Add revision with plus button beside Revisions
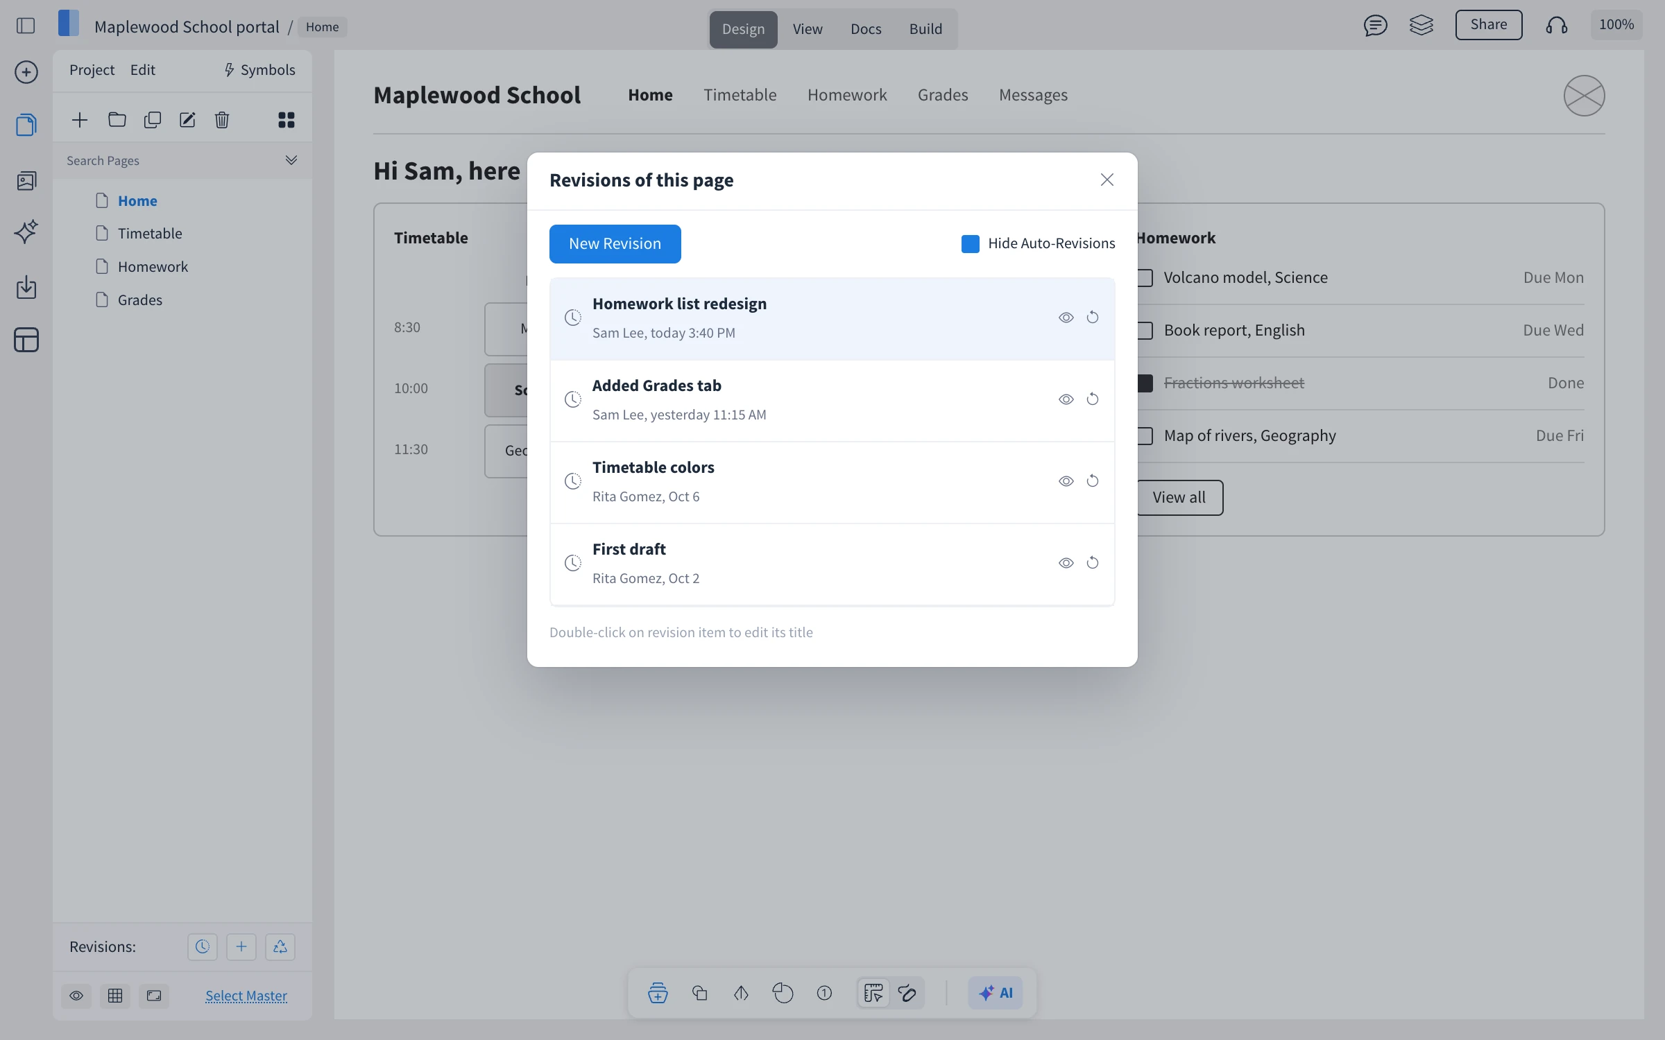Image resolution: width=1665 pixels, height=1040 pixels. (241, 947)
